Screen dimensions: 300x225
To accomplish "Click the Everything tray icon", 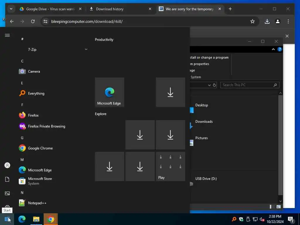I will click(x=234, y=219).
